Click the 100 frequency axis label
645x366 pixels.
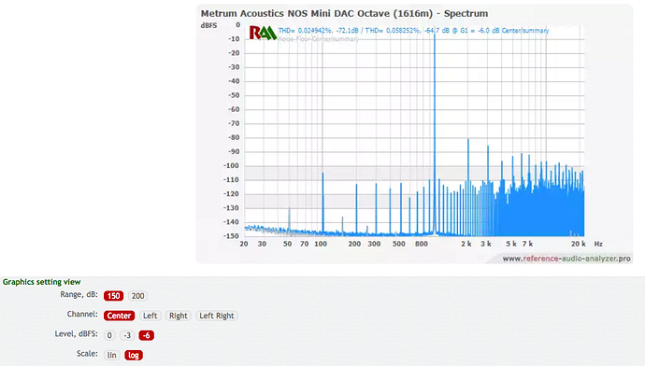click(321, 244)
